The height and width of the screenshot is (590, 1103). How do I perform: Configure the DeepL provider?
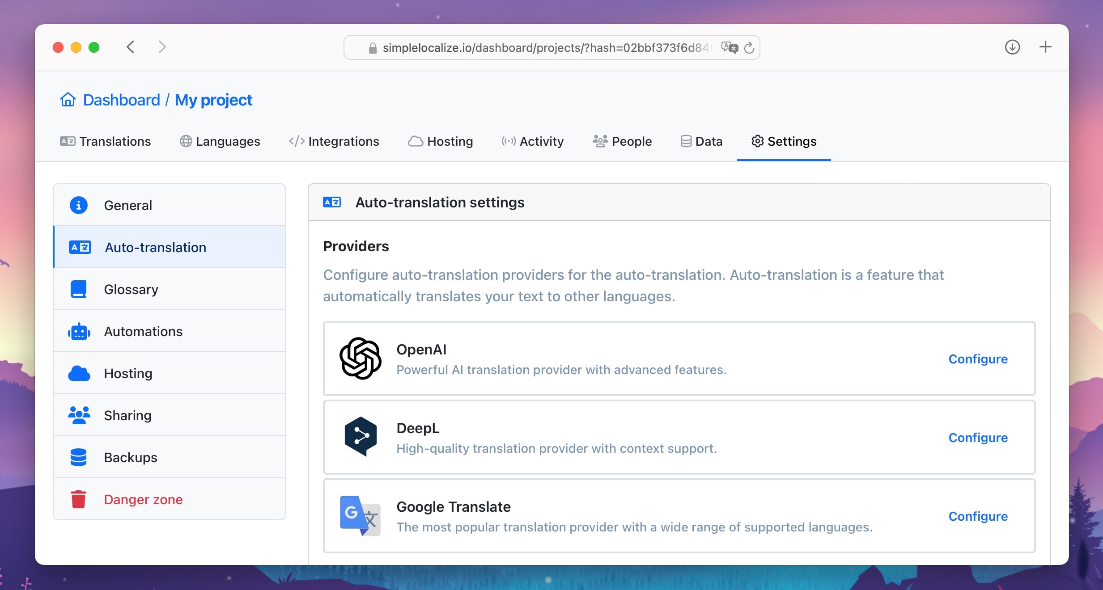(x=978, y=438)
